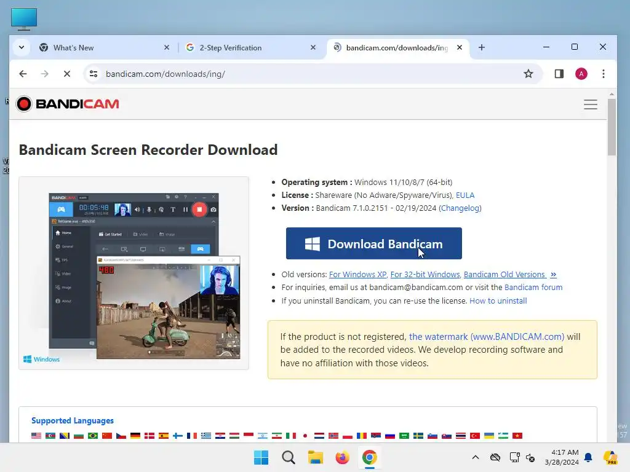This screenshot has height=472, width=630.
Task: Click the page vertical scrollbar
Action: click(x=612, y=127)
